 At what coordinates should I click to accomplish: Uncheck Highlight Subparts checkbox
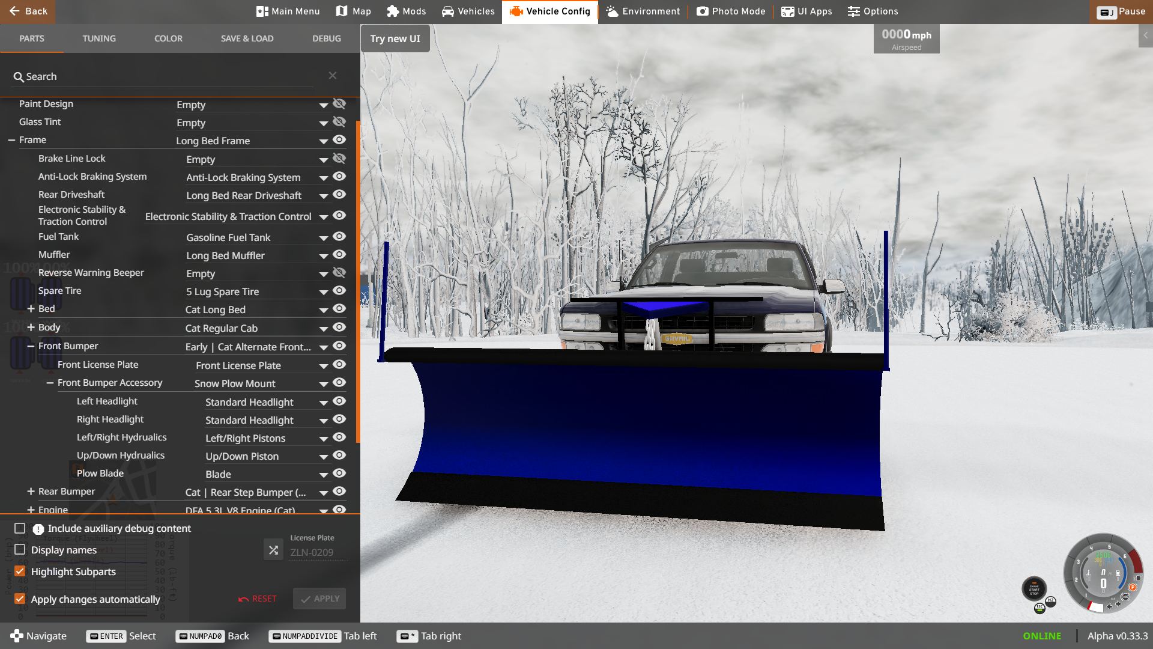tap(20, 571)
